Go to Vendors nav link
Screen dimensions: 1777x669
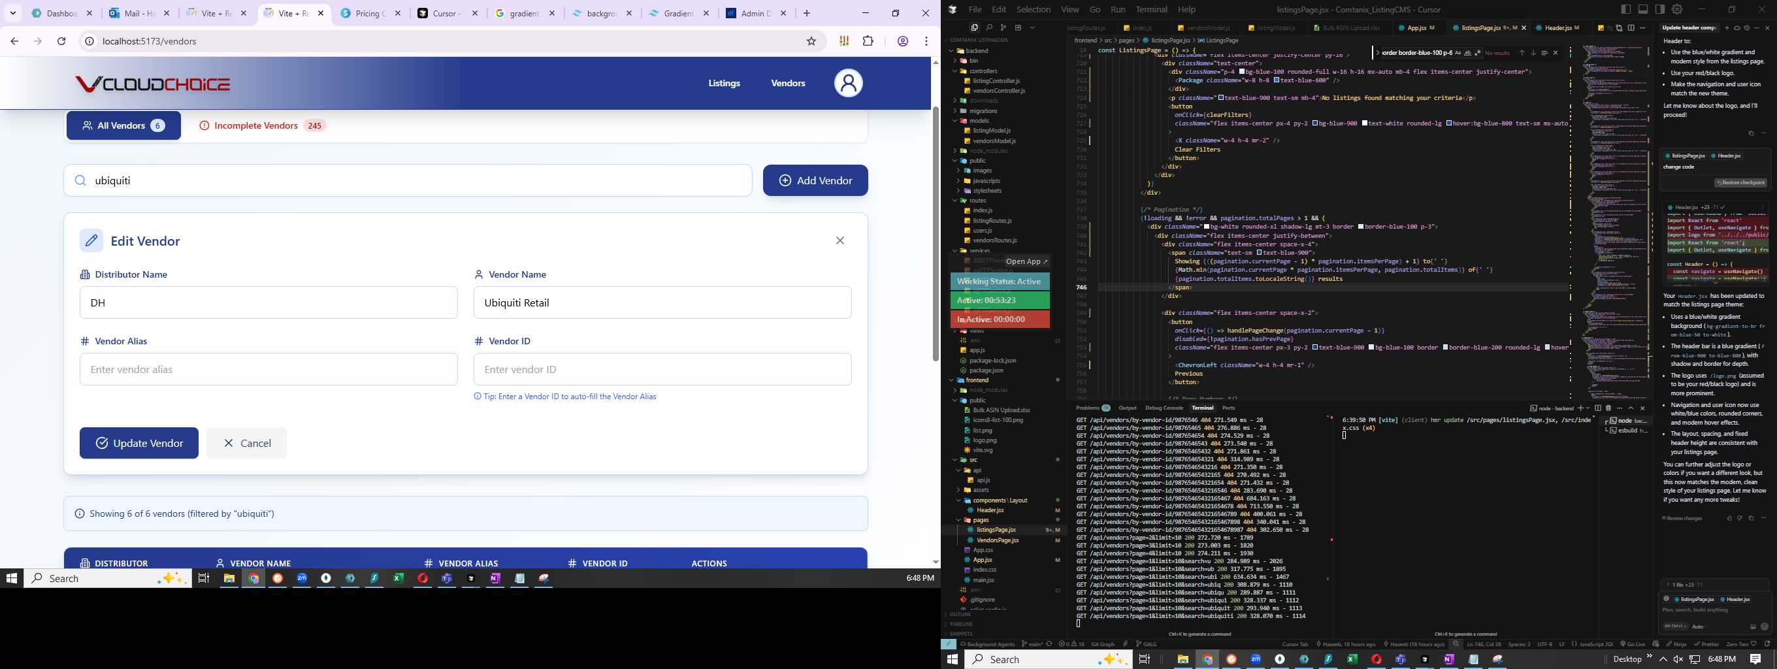(x=788, y=83)
